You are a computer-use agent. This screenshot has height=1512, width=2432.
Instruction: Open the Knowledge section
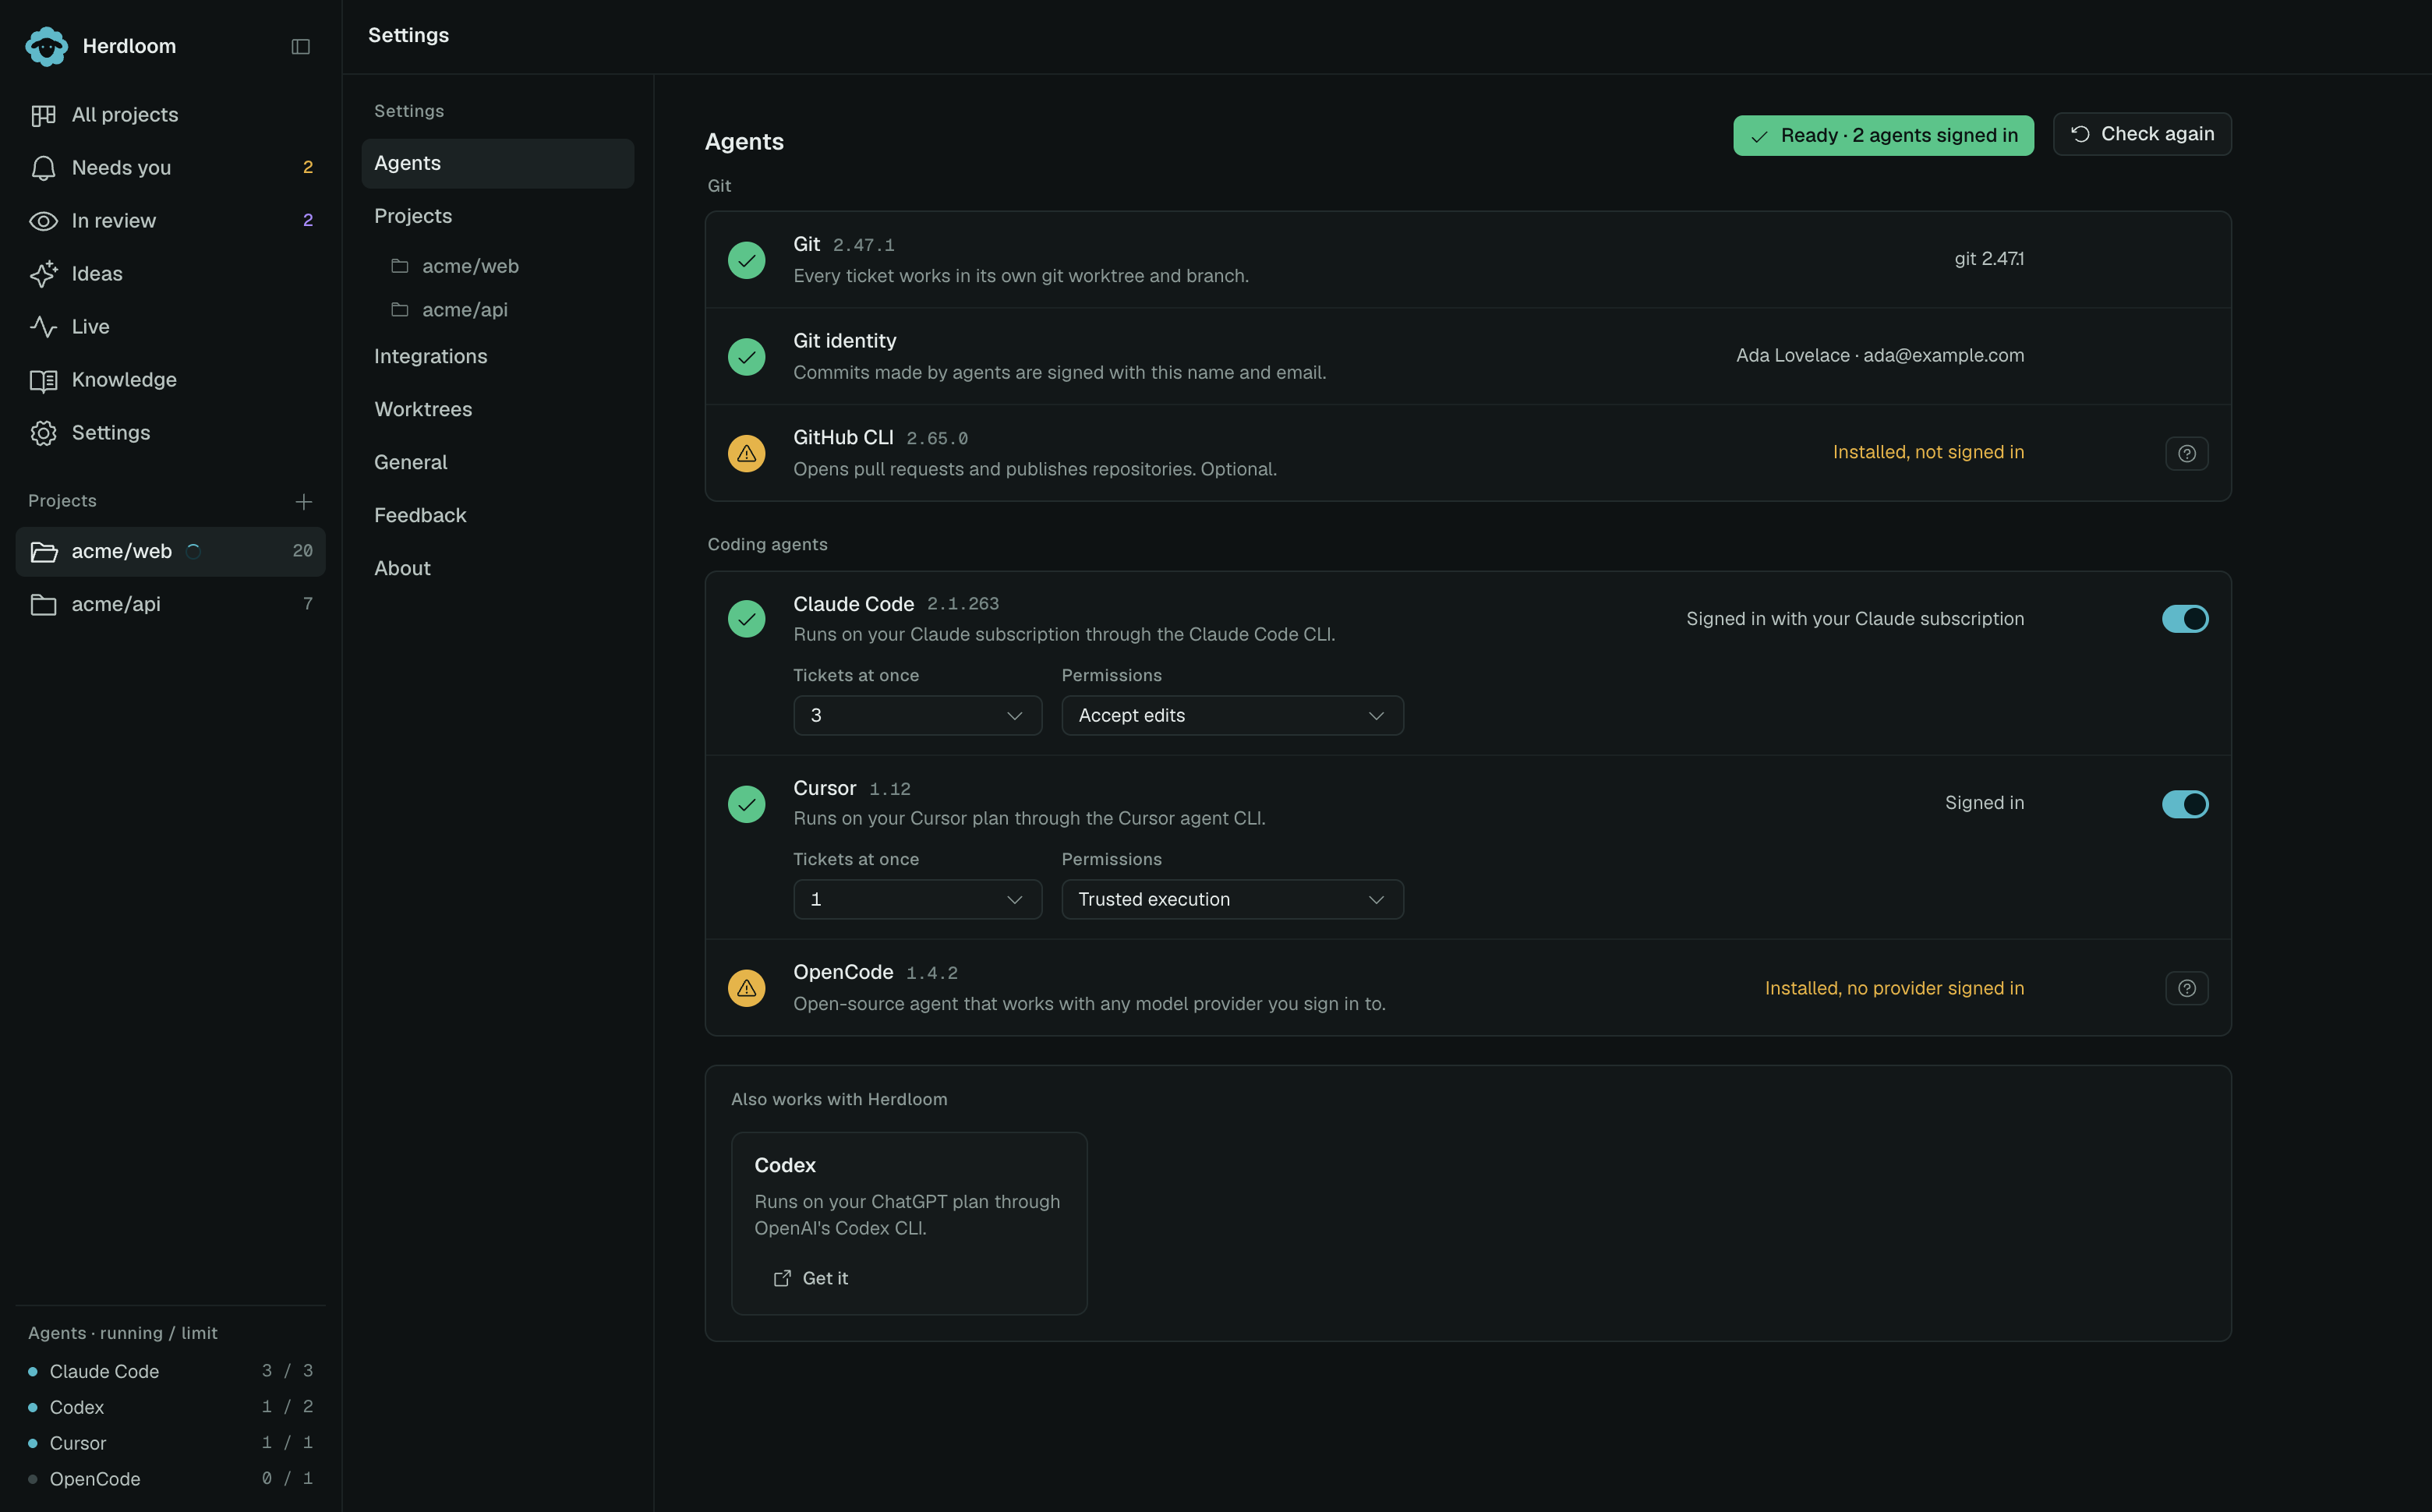tap(170, 380)
